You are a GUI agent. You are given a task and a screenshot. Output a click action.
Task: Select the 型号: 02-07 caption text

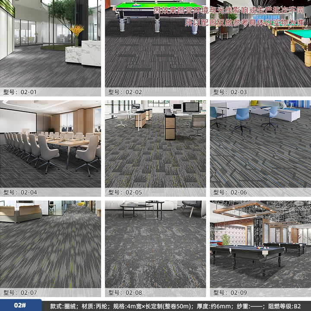point(20,292)
